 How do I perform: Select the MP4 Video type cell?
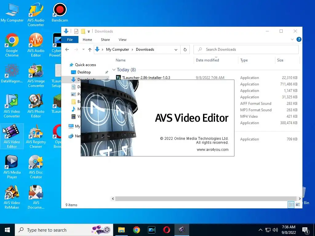[249, 116]
